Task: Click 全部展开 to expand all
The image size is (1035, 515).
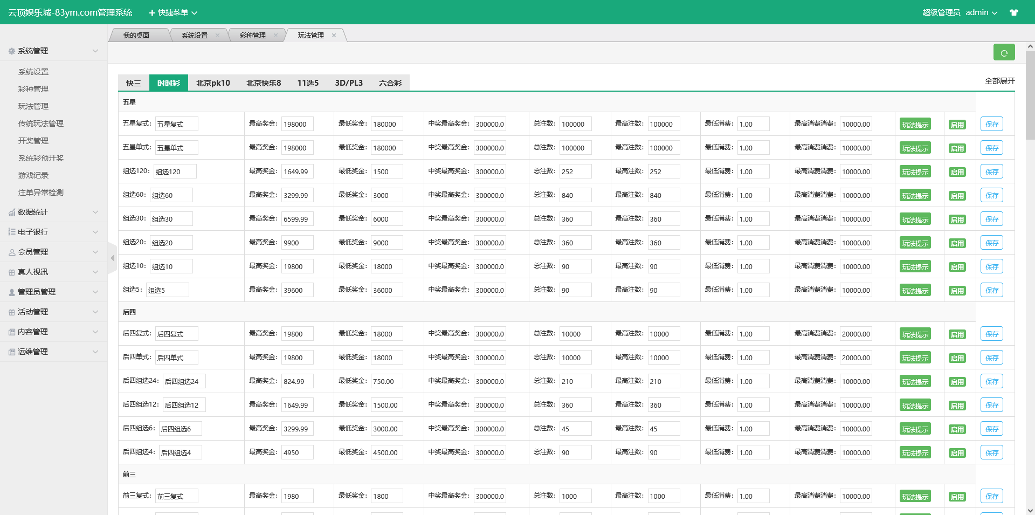Action: point(999,81)
